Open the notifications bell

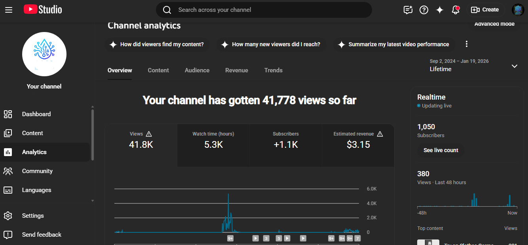pos(456,10)
